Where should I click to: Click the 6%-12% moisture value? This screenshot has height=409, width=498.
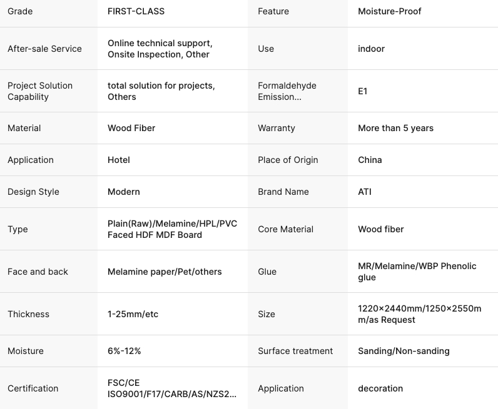click(124, 351)
